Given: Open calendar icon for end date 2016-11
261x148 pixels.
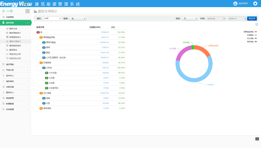Looking at the screenshot, I should 245,19.
